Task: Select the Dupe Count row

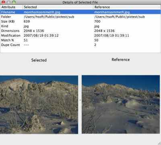Action: pos(80,45)
